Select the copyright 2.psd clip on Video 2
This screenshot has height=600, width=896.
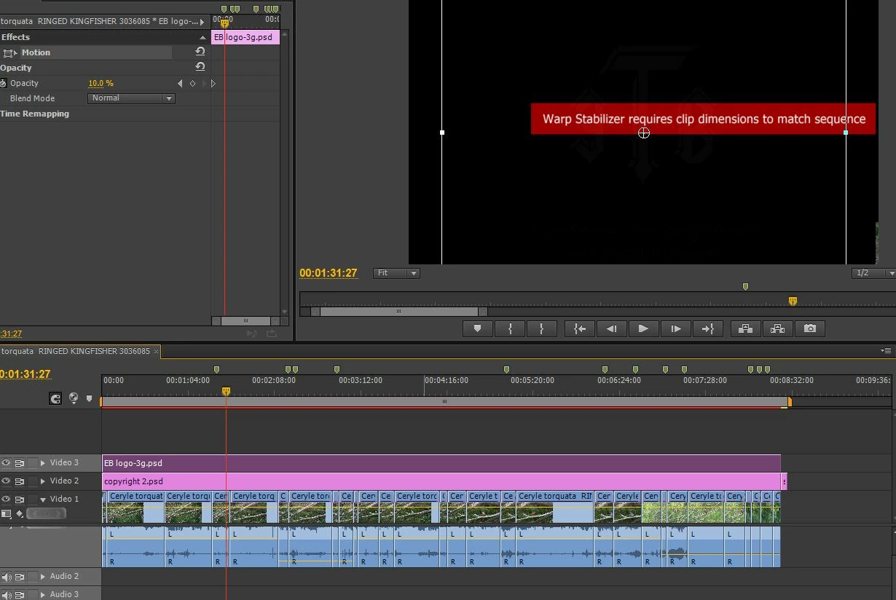click(441, 481)
